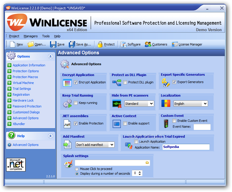Open the Managers menu
This screenshot has width=232, height=192.
click(x=31, y=36)
